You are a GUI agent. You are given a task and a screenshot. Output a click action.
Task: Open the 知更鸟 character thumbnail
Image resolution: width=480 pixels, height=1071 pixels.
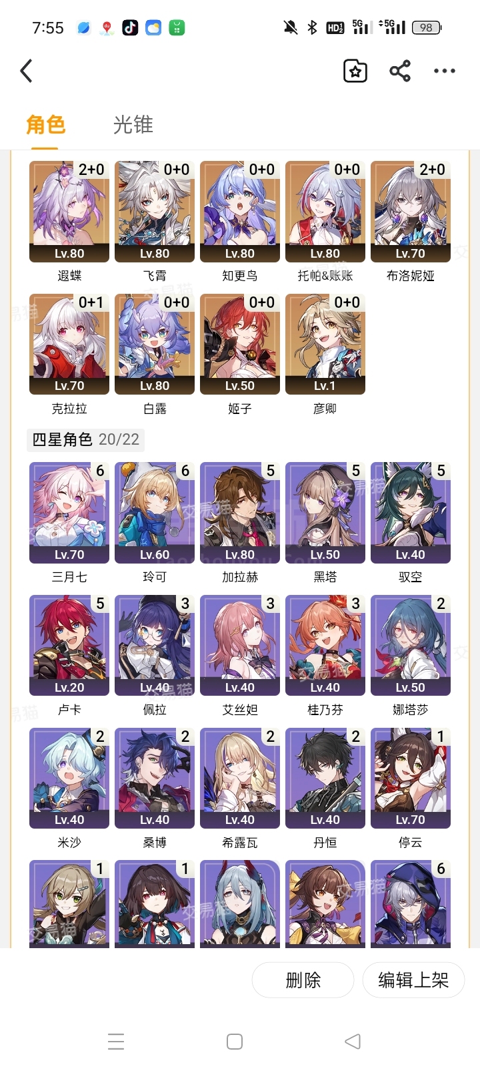click(240, 211)
